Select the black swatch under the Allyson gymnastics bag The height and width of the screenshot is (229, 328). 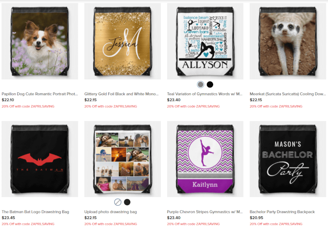(x=210, y=85)
